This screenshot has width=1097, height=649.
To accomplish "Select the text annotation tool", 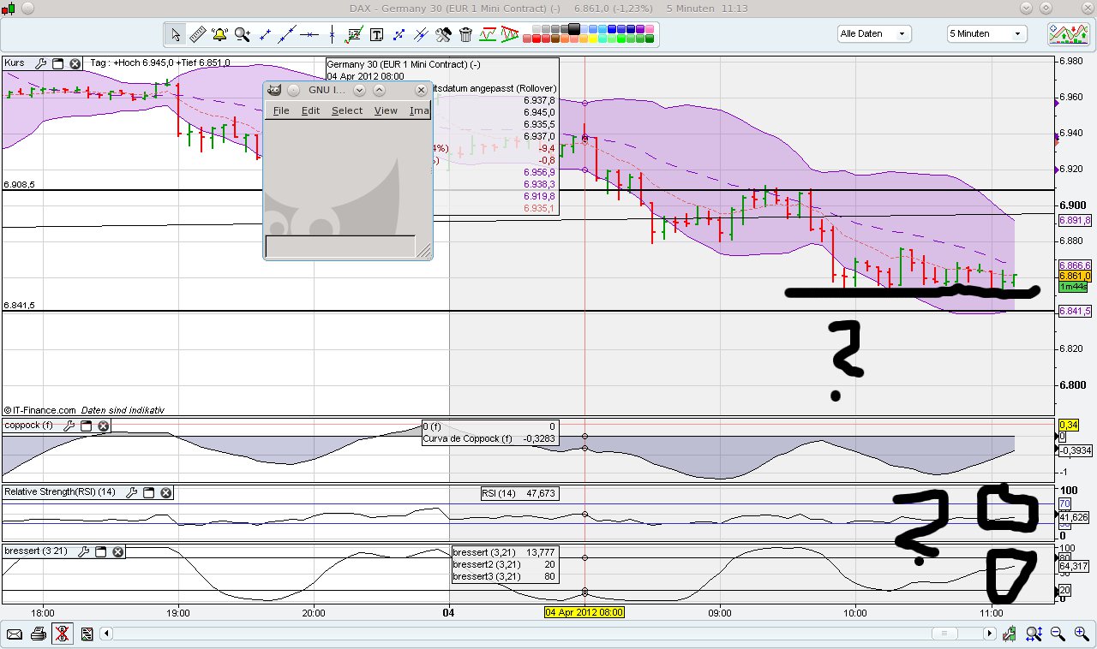I will [377, 34].
